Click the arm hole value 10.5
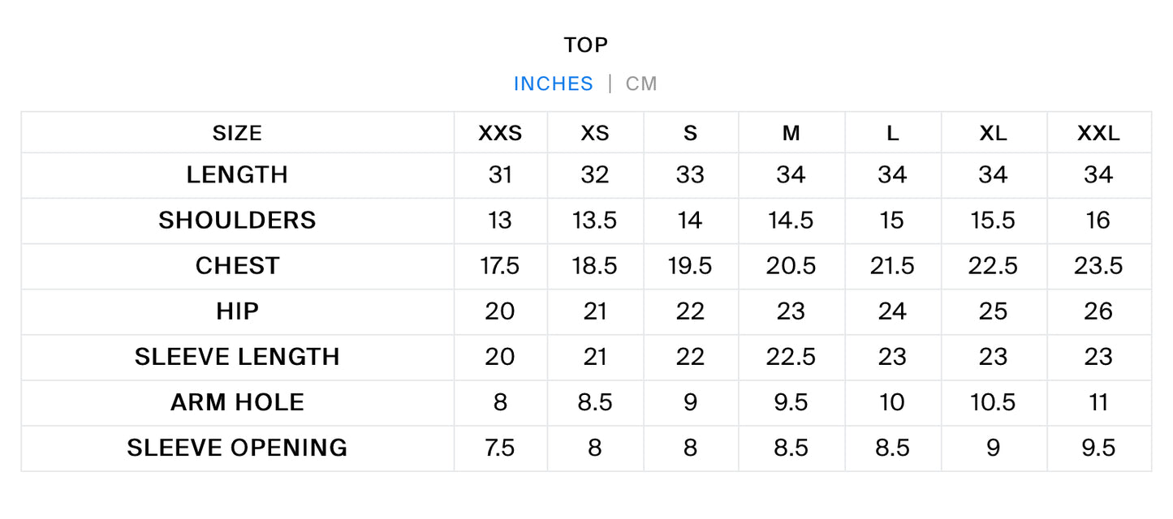This screenshot has height=519, width=1173. coord(994,402)
